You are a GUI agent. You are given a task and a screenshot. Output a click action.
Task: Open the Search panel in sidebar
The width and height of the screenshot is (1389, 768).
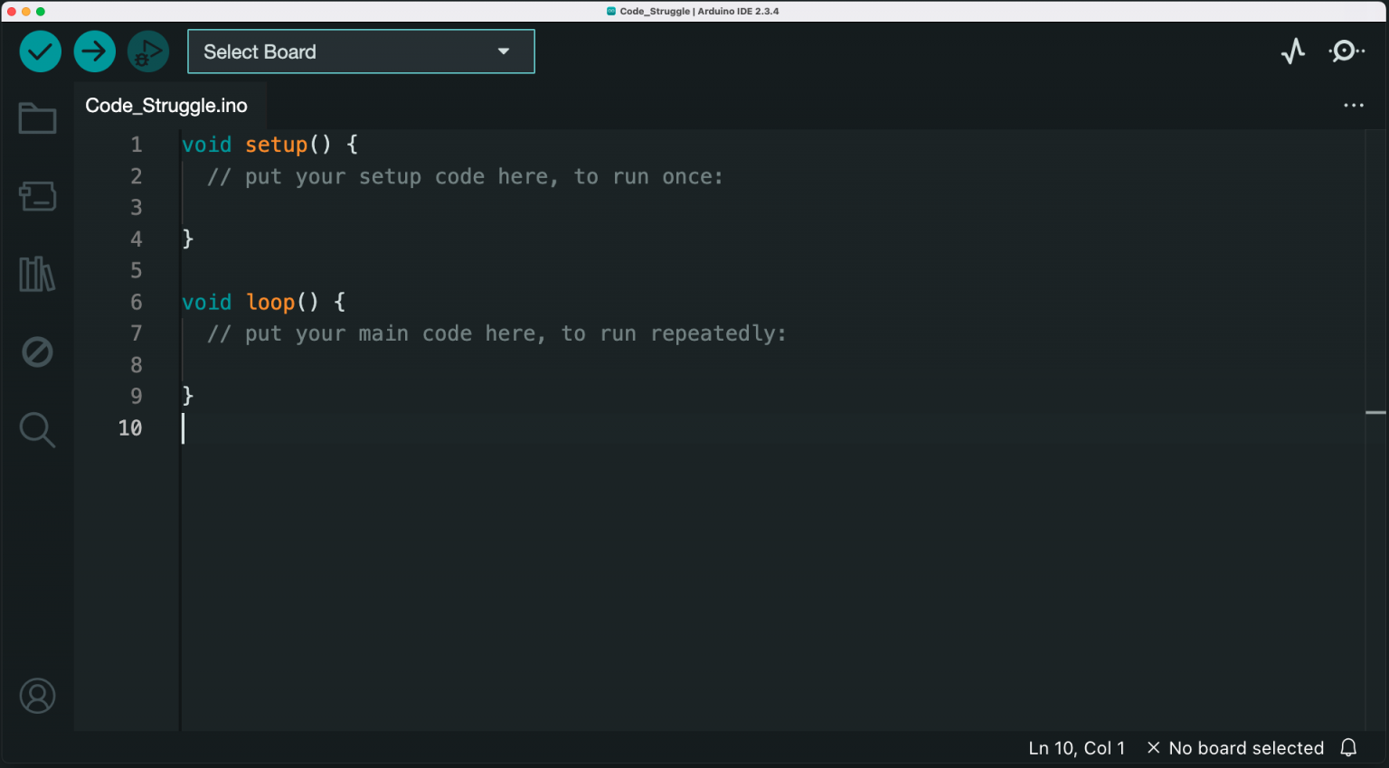coord(36,430)
